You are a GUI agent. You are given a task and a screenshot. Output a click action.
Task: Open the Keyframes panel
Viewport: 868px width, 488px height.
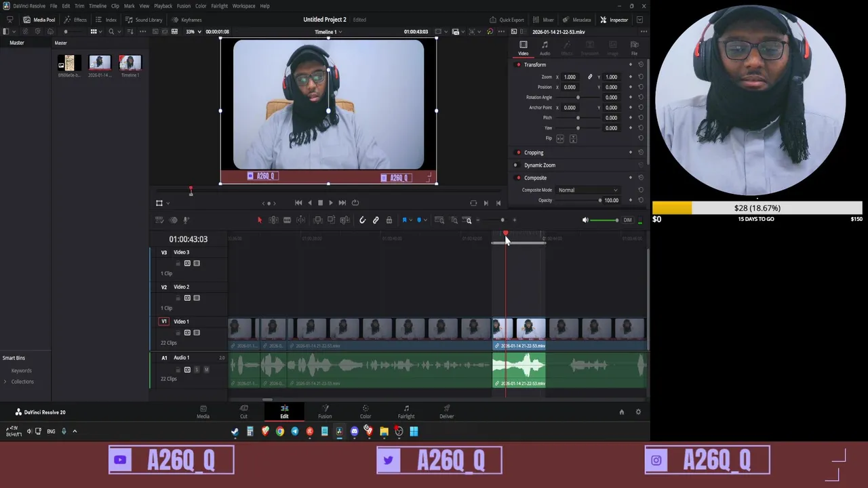186,20
